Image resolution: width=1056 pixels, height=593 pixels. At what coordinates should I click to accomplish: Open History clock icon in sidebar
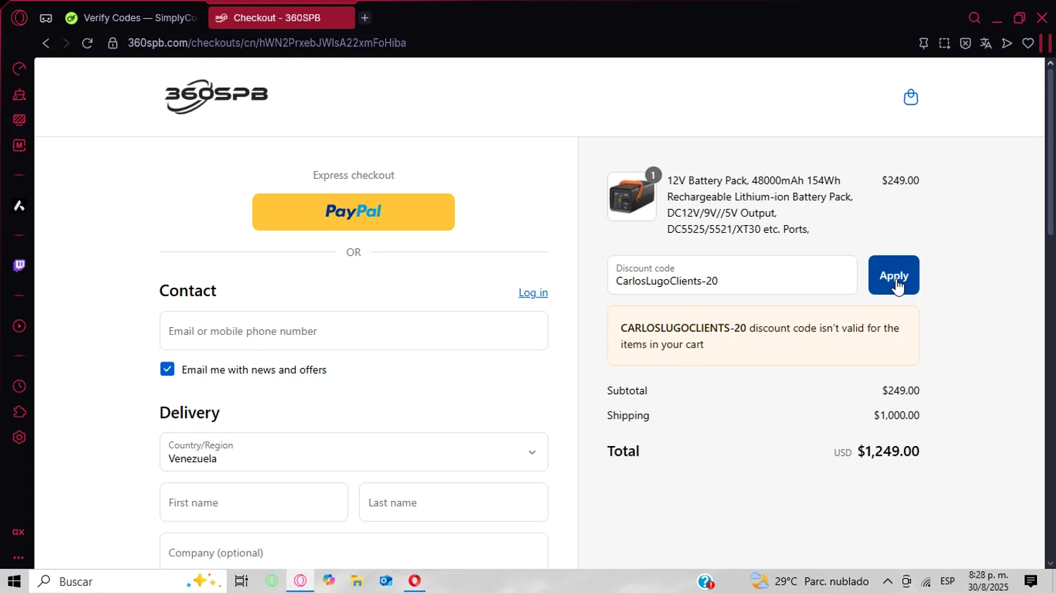coord(19,386)
